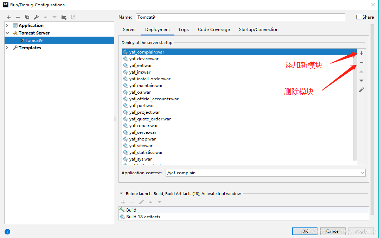The height and width of the screenshot is (238, 379).
Task: Expand the Application tree node
Action: (7, 25)
